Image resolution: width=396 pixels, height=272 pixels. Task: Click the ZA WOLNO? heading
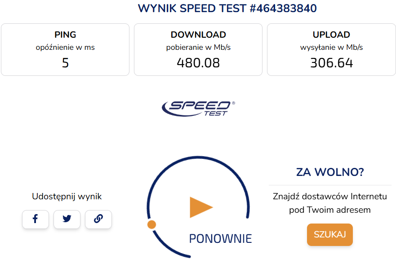330,172
